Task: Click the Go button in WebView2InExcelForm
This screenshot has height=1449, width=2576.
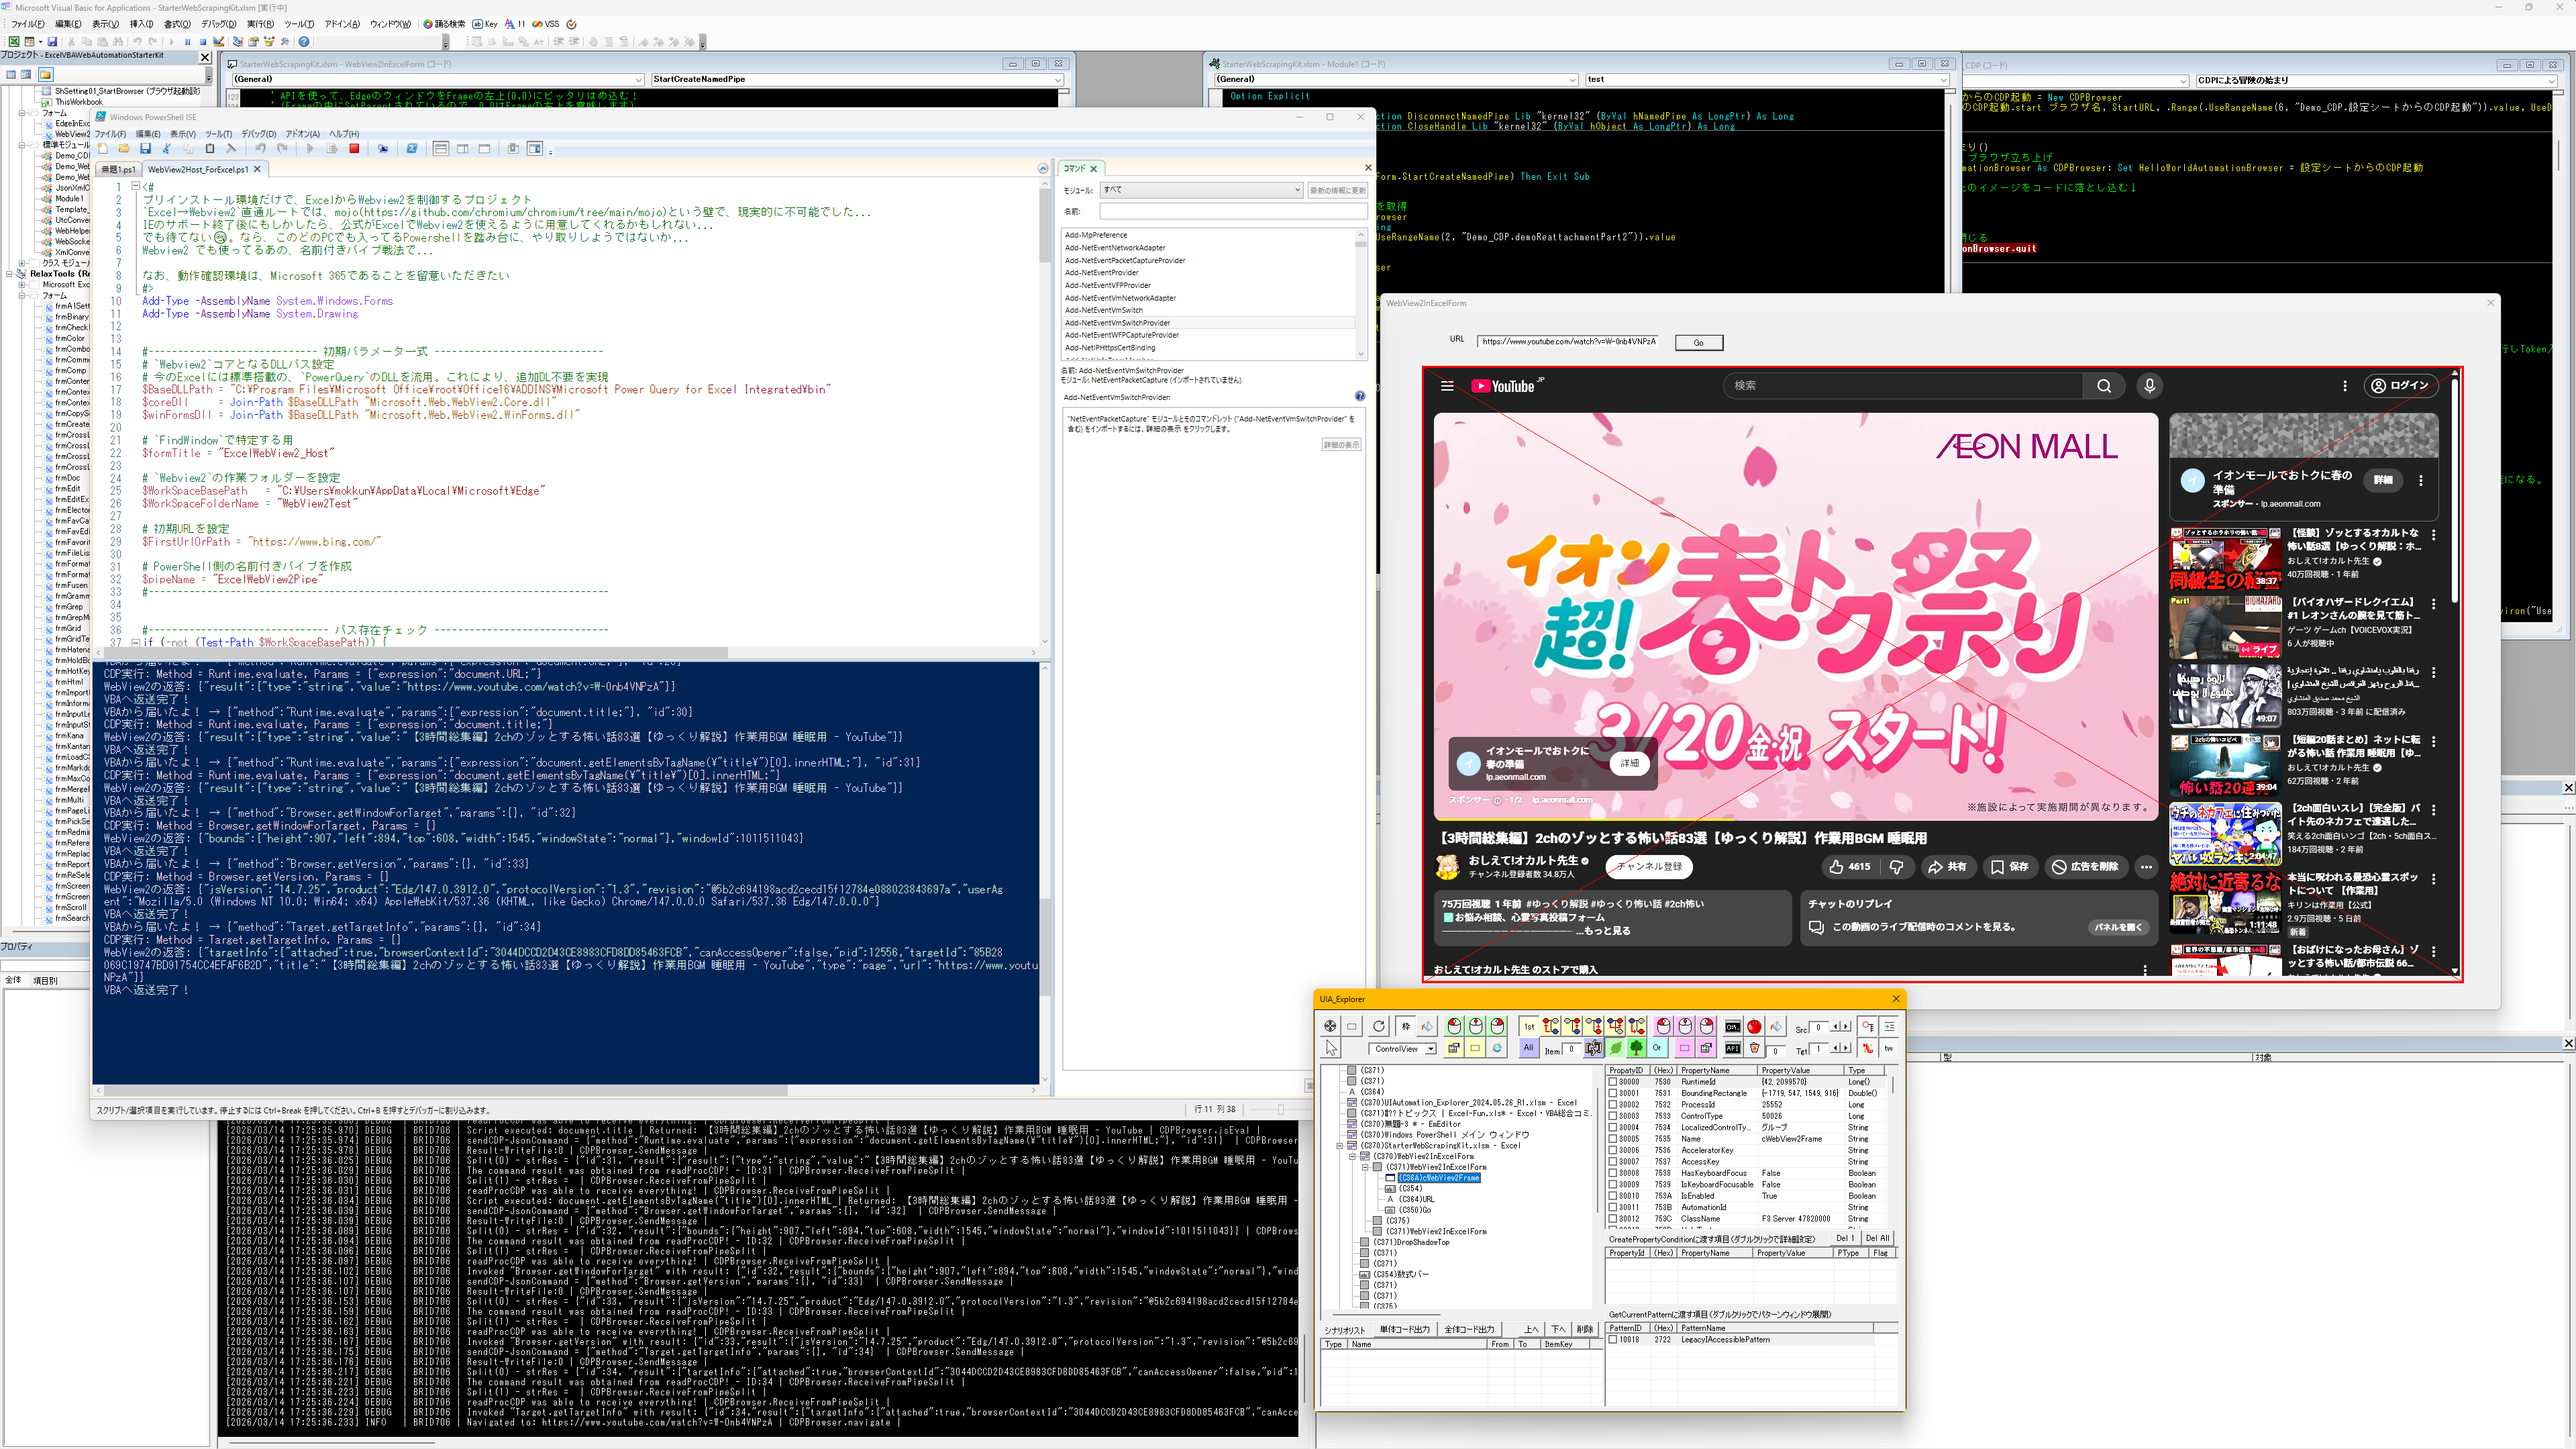Action: pyautogui.click(x=1699, y=343)
